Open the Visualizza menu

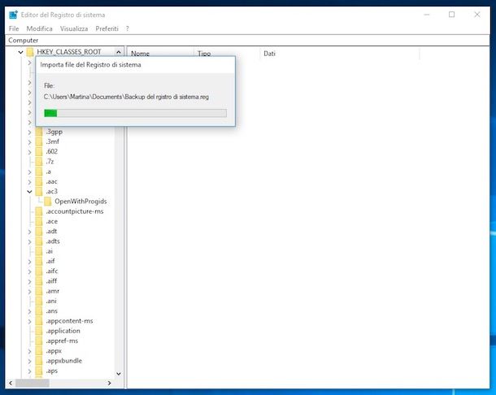tap(74, 28)
